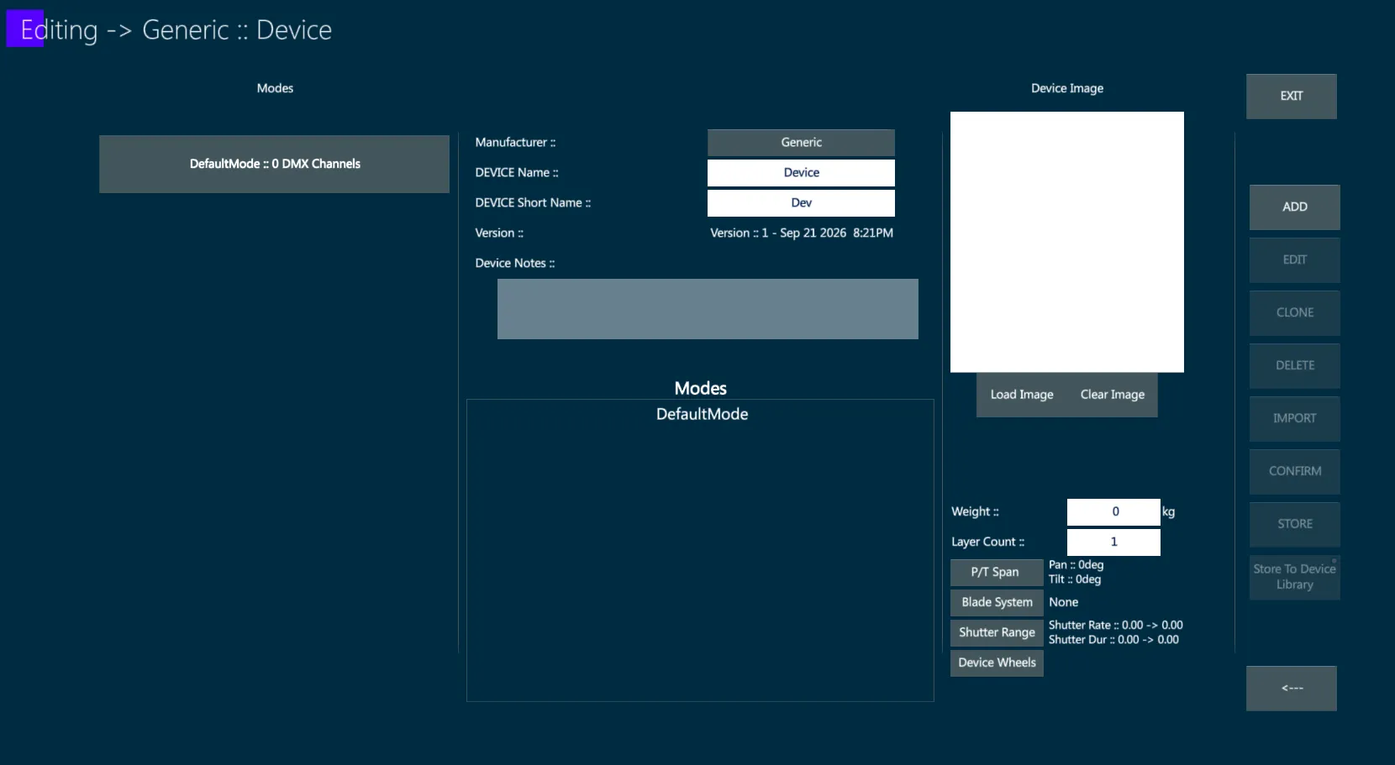This screenshot has height=765, width=1395.
Task: Click the EDIT button
Action: pyautogui.click(x=1295, y=259)
